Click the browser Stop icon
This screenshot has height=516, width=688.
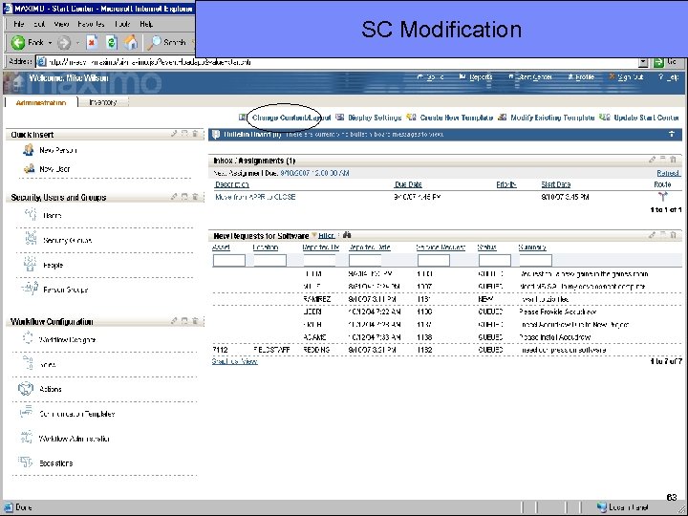92,43
